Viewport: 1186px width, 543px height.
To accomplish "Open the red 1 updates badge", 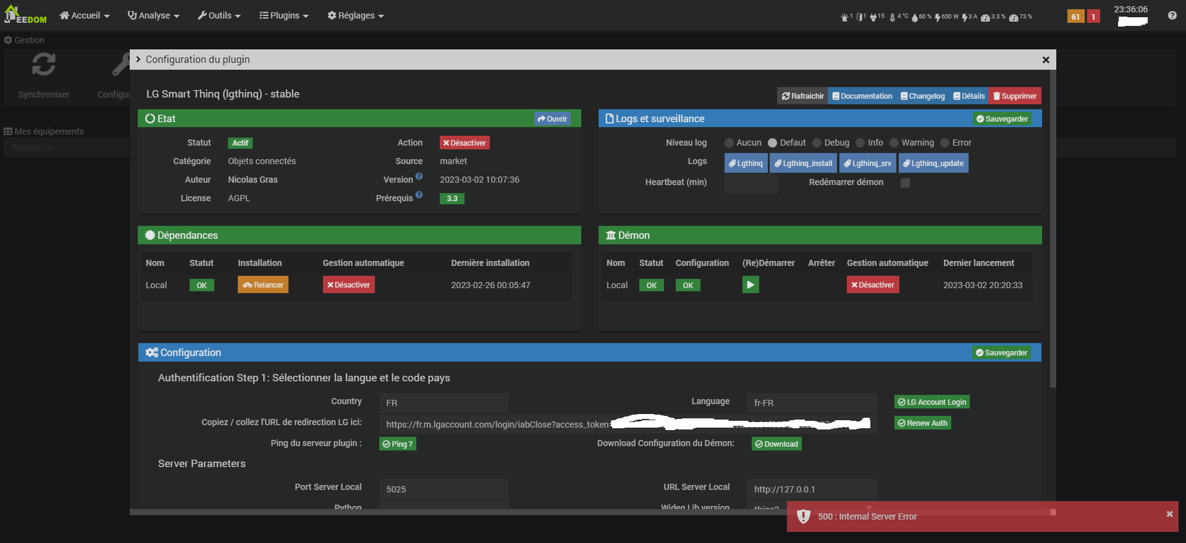I will point(1093,17).
